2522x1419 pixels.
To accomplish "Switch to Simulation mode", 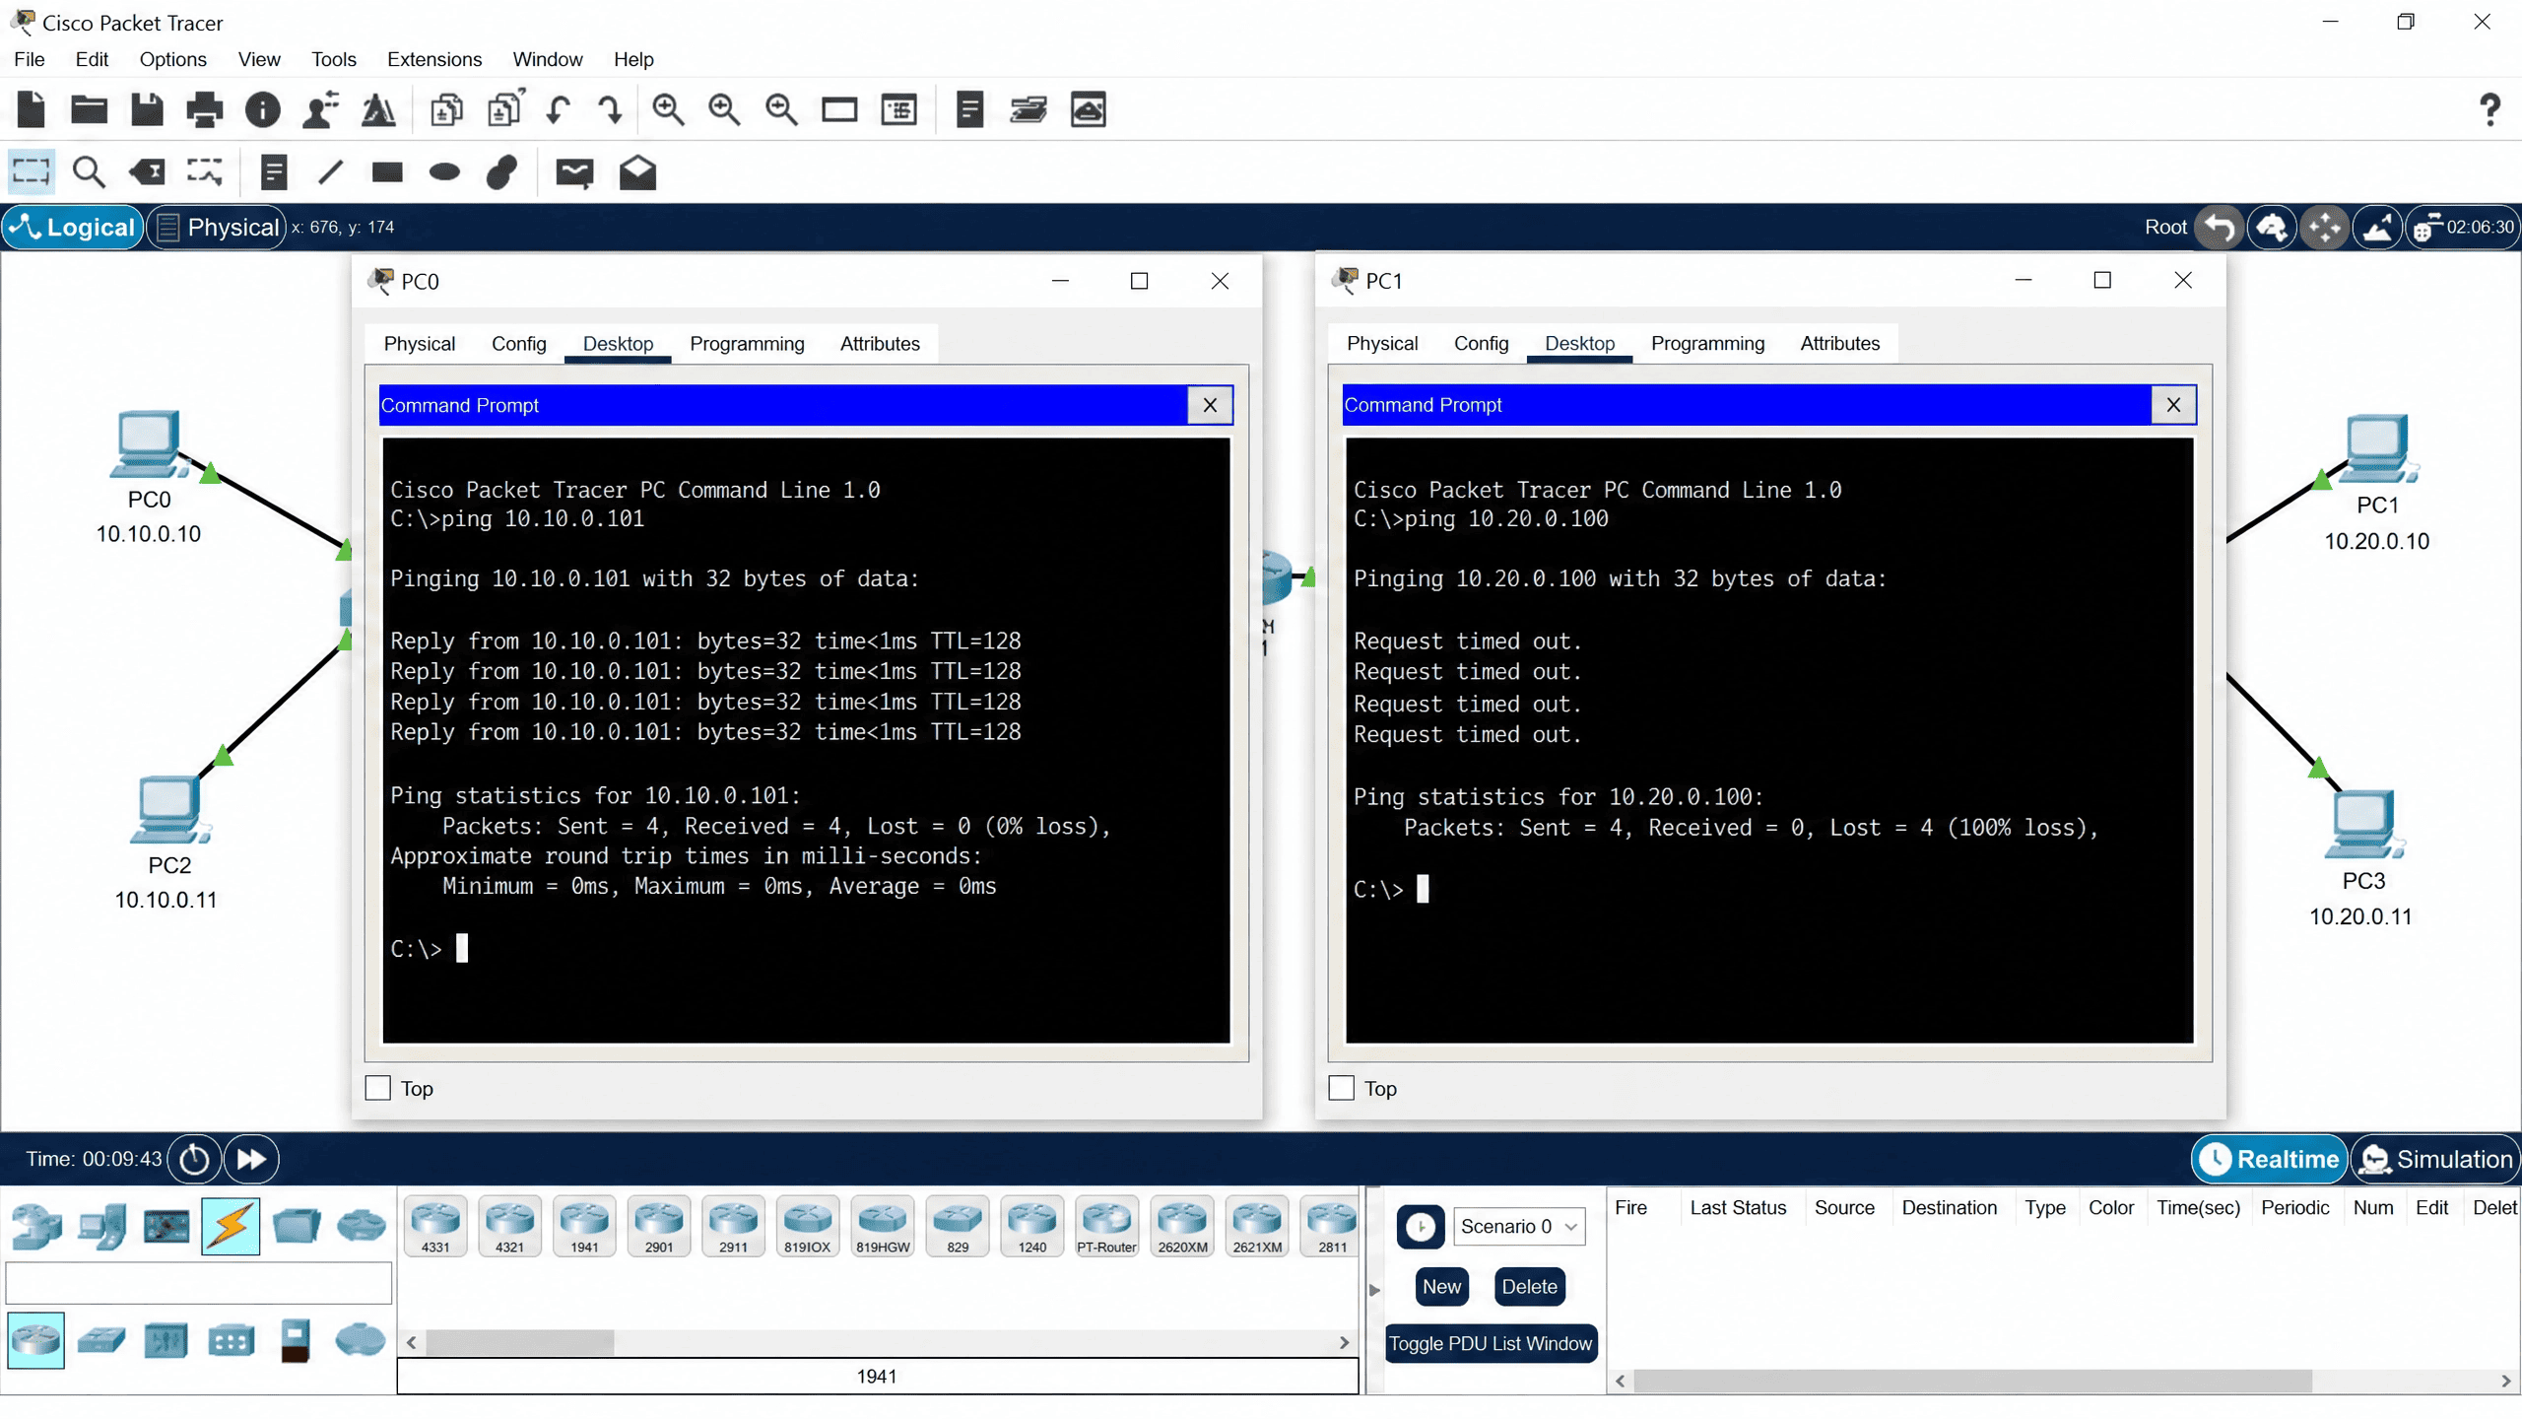I will 2436,1159.
